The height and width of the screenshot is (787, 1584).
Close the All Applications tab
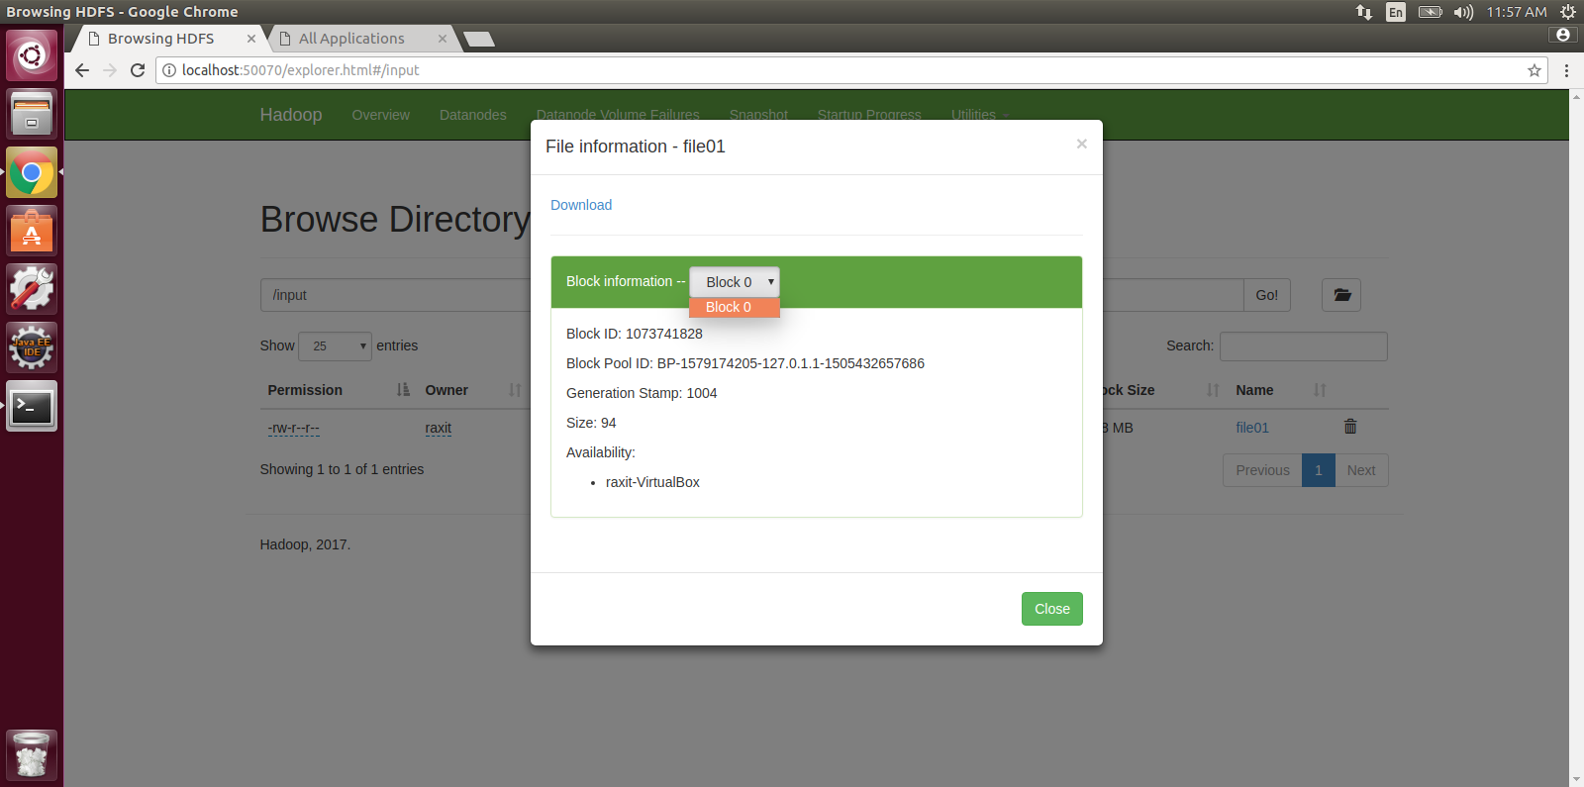[443, 39]
